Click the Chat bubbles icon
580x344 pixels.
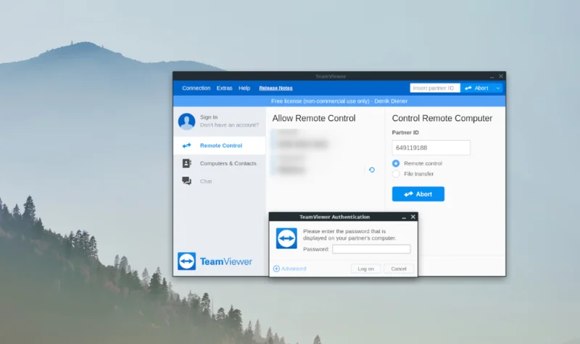tap(187, 181)
